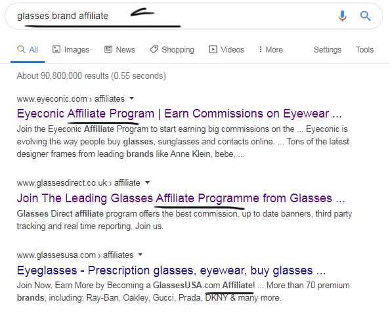
Task: Open the Eyeglasses Prescription glasses result link
Action: pos(171,270)
